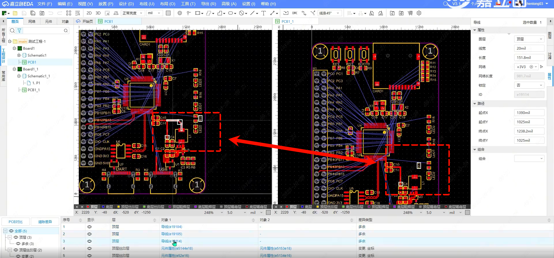Collapse the 属性 section
Image resolution: width=554 pixels, height=258 pixels.
point(475,30)
